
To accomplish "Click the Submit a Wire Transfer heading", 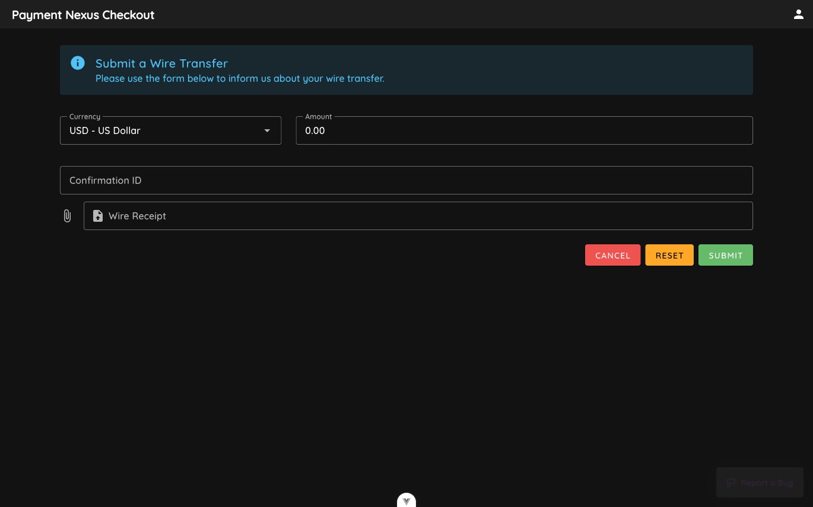I will [161, 63].
